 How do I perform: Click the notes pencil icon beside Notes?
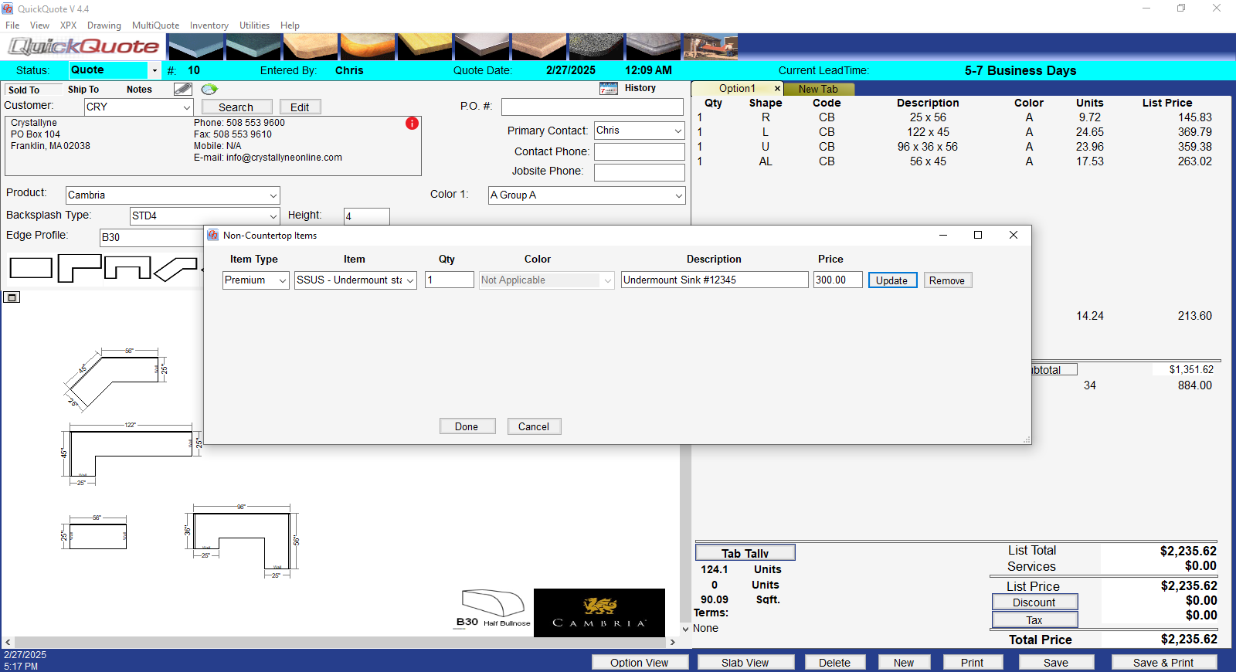coord(182,89)
